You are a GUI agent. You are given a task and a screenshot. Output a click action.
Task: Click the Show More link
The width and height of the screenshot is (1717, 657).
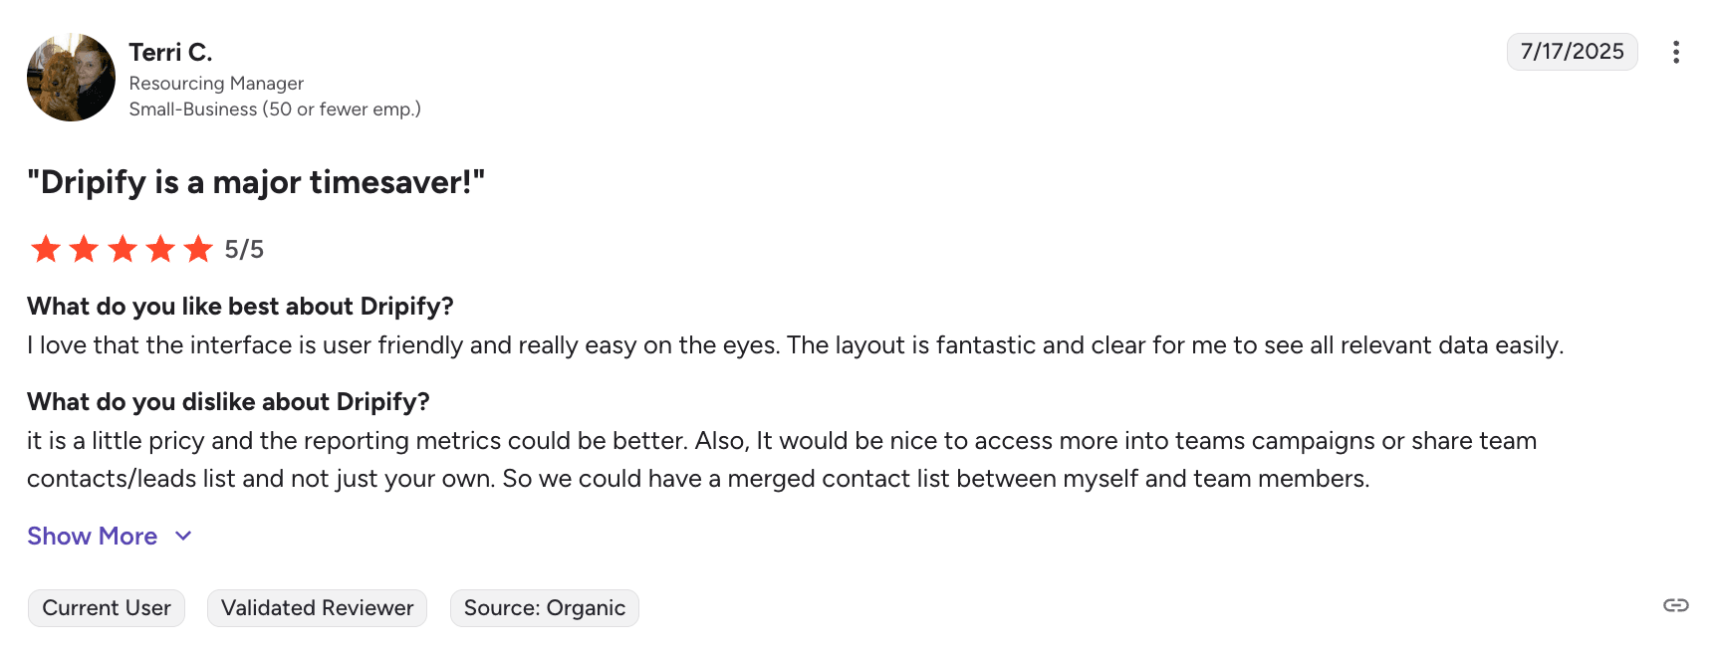click(93, 537)
